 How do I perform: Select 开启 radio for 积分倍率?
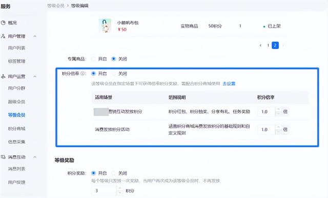tap(93, 74)
